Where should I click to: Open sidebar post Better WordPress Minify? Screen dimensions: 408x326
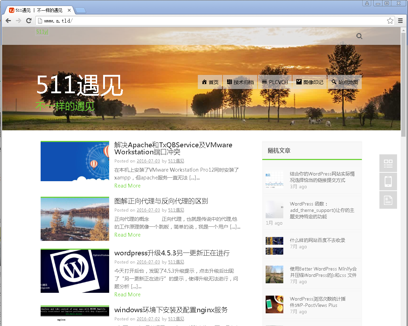[x=323, y=272]
